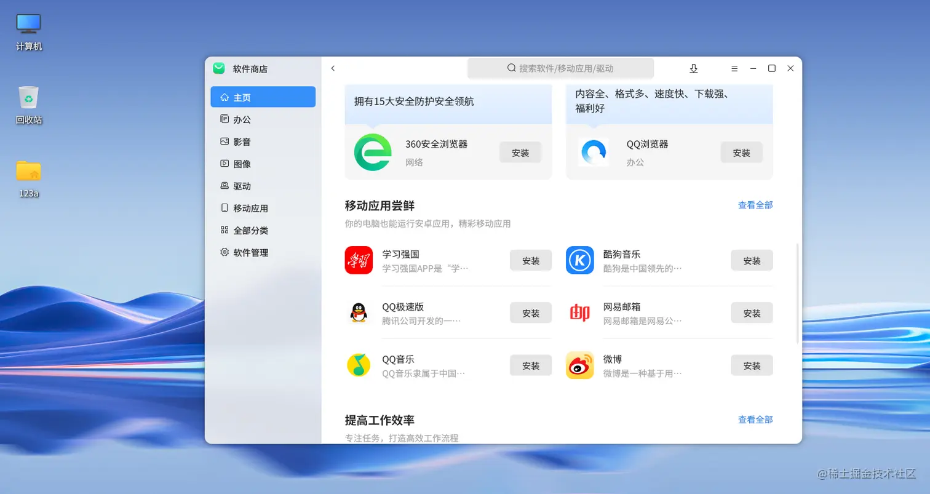Open 软件管理 in the sidebar
930x494 pixels.
(x=263, y=252)
